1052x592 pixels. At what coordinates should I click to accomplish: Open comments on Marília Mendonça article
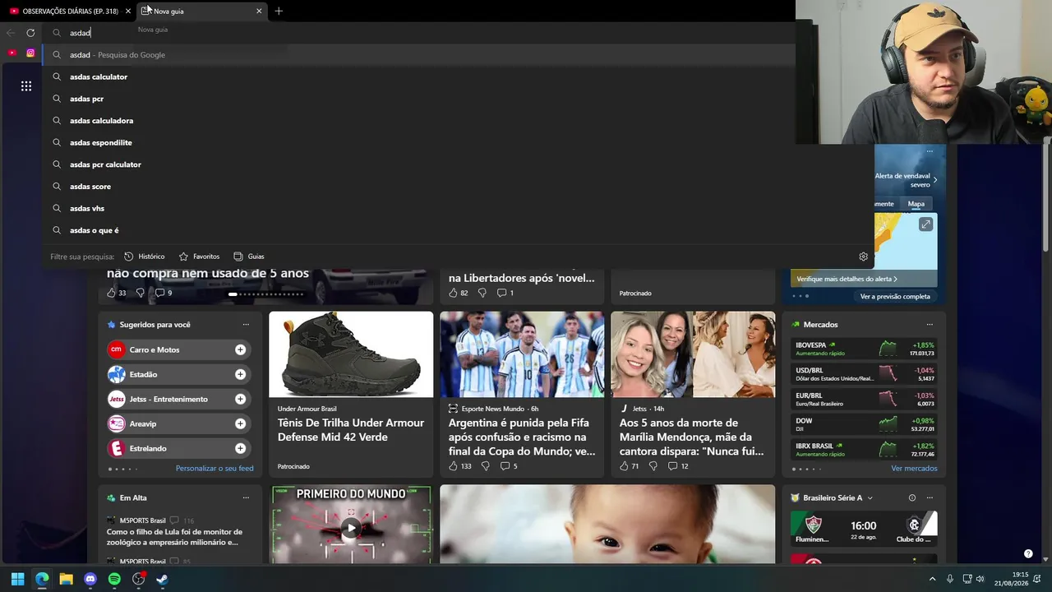pos(677,466)
